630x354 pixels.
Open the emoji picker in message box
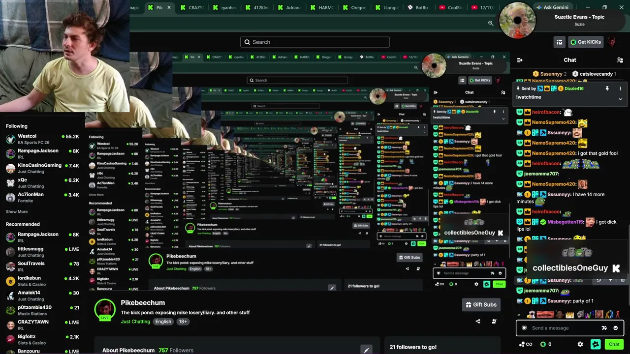click(616, 328)
